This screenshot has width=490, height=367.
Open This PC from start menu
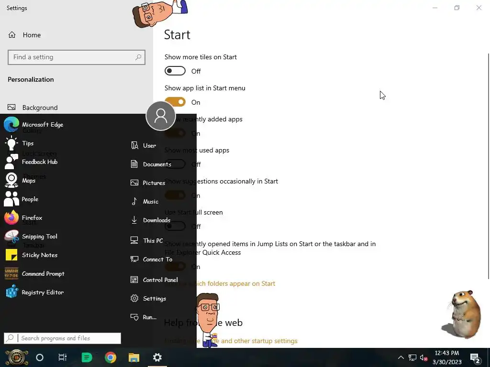click(146, 240)
